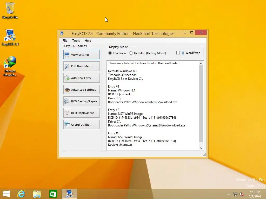Open the File menu
The height and width of the screenshot is (199, 266).
tap(65, 41)
